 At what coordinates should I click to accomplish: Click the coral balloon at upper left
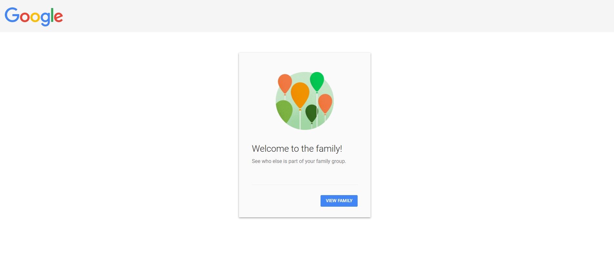click(x=285, y=84)
